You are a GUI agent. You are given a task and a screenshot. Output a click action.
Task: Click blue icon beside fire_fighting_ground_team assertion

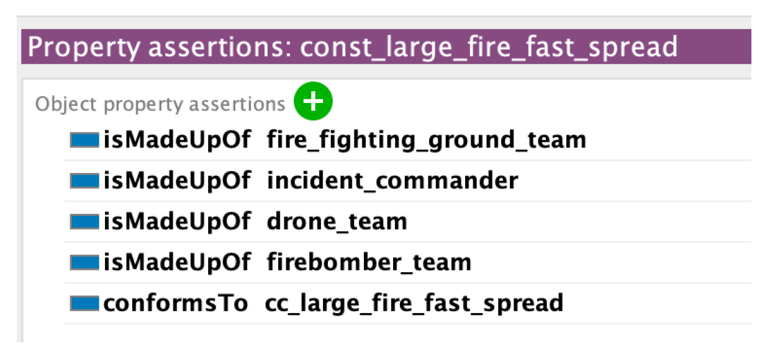point(84,140)
